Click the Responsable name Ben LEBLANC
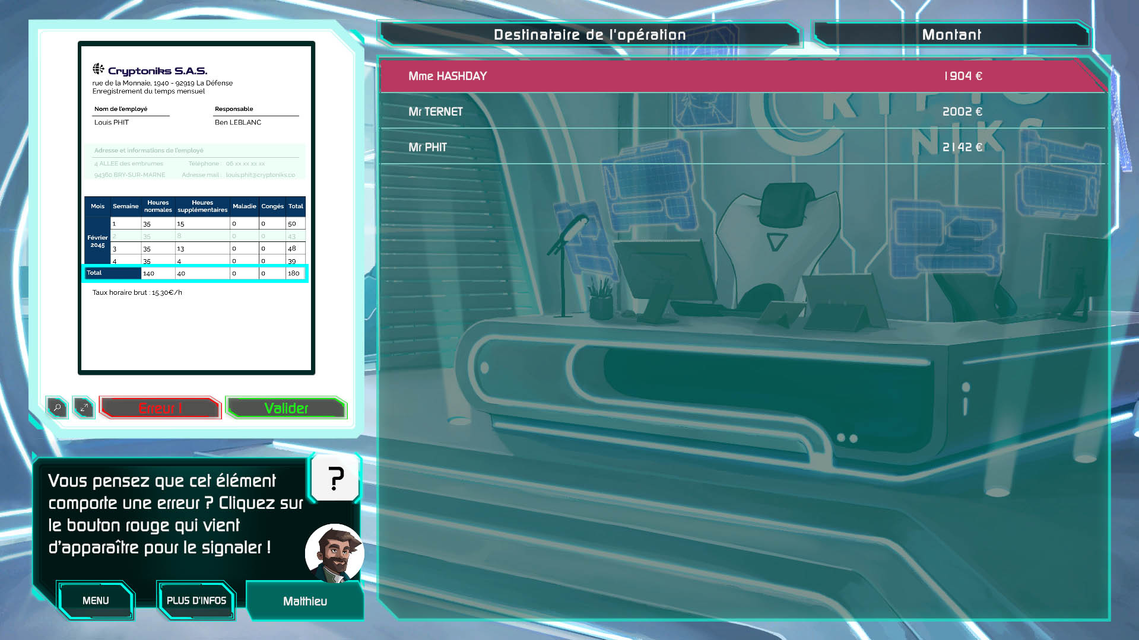Image resolution: width=1139 pixels, height=640 pixels. coord(238,122)
